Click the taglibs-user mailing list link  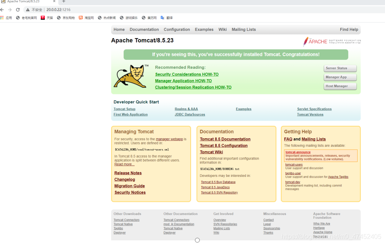point(293,173)
